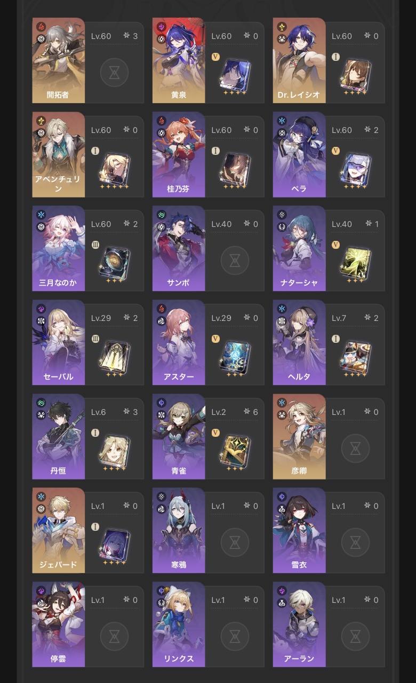Open 開拓者 character portrait
Image resolution: width=416 pixels, height=683 pixels.
pyautogui.click(x=59, y=60)
